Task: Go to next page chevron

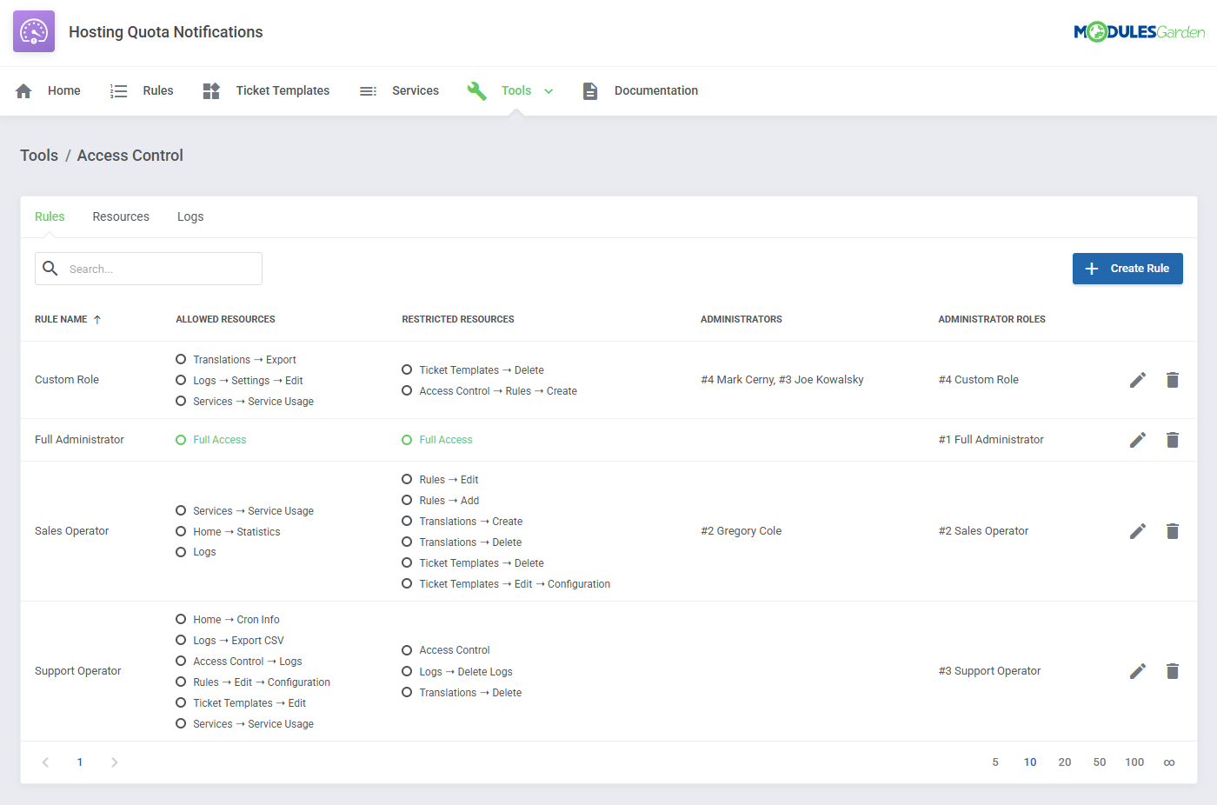Action: pyautogui.click(x=114, y=762)
